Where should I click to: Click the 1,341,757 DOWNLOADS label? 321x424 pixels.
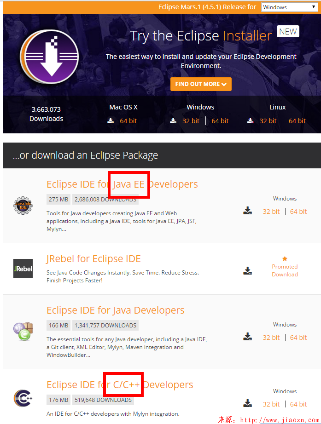[x=105, y=325]
